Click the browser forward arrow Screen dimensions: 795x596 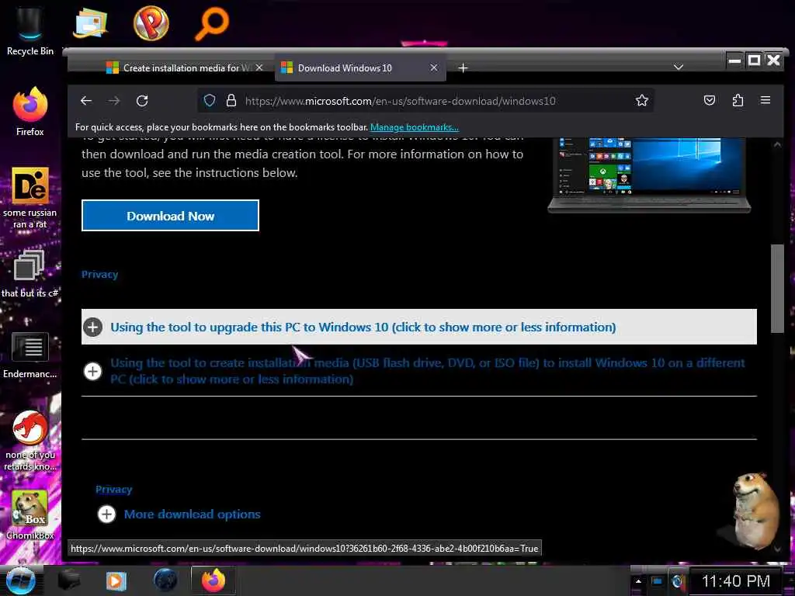click(114, 101)
